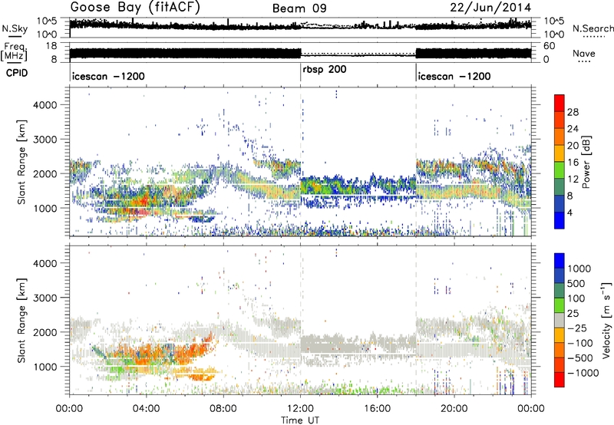Click the '04:00' time axis label
The height and width of the screenshot is (425, 614).
(x=146, y=409)
